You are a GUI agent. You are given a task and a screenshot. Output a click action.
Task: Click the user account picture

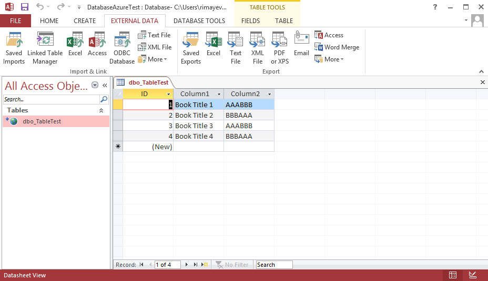pyautogui.click(x=477, y=20)
